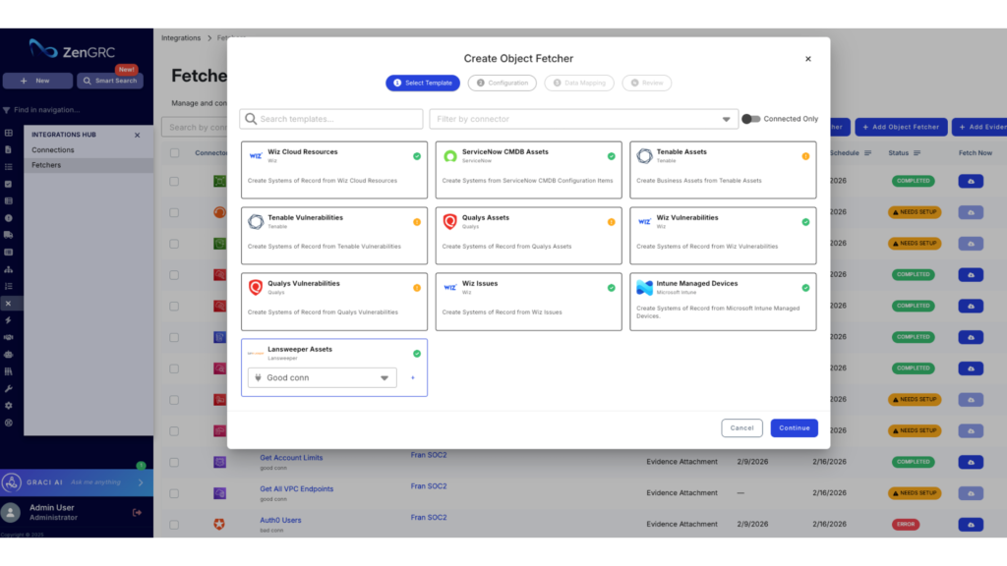
Task: Focus the Find in navigation field
Action: tap(47, 110)
